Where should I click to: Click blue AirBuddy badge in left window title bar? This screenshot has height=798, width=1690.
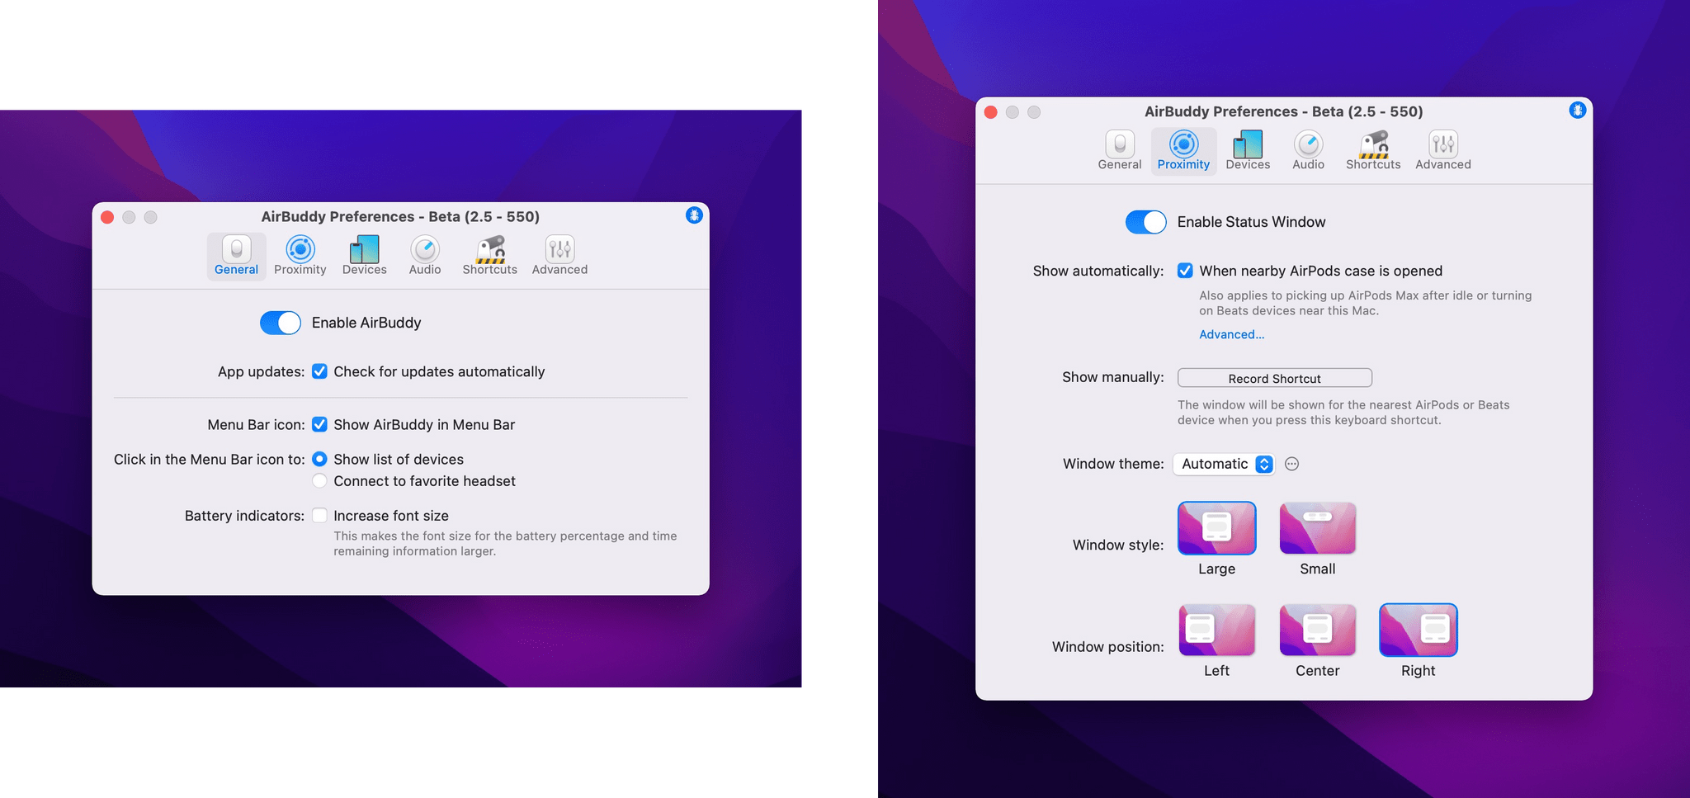(694, 215)
